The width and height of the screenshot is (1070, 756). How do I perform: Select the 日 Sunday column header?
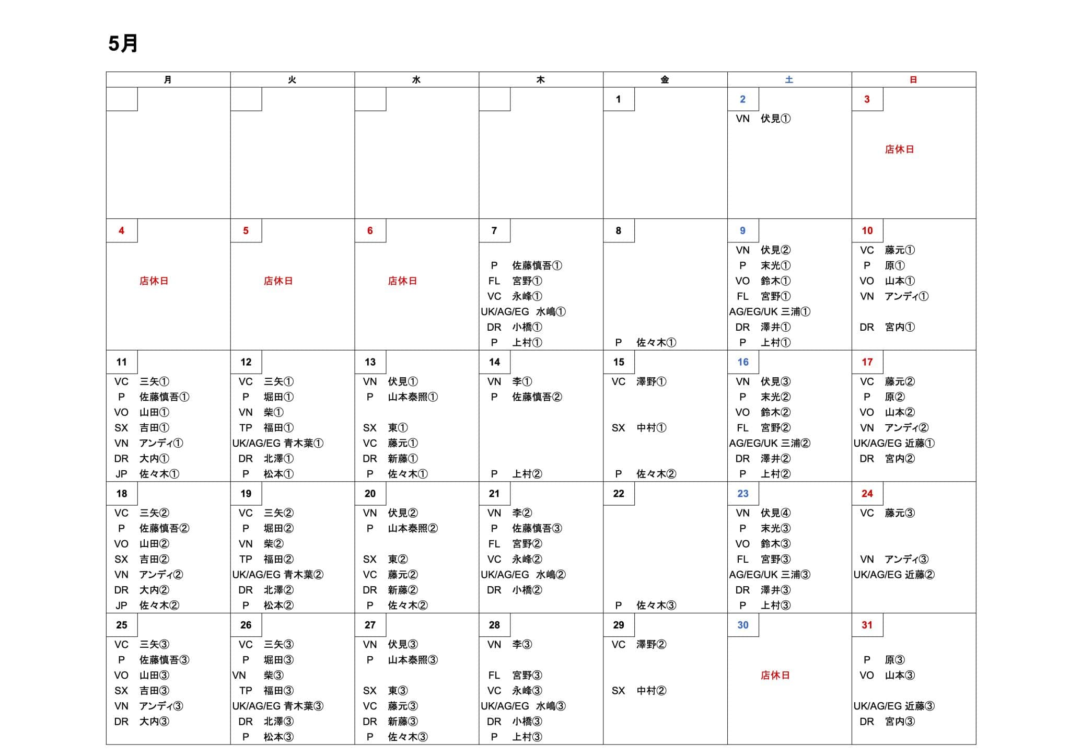913,79
